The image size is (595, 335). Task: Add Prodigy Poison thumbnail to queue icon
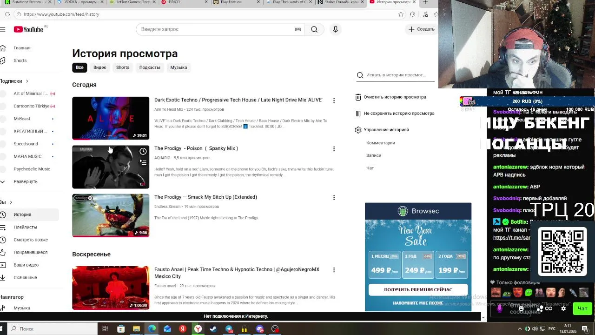coord(143,162)
